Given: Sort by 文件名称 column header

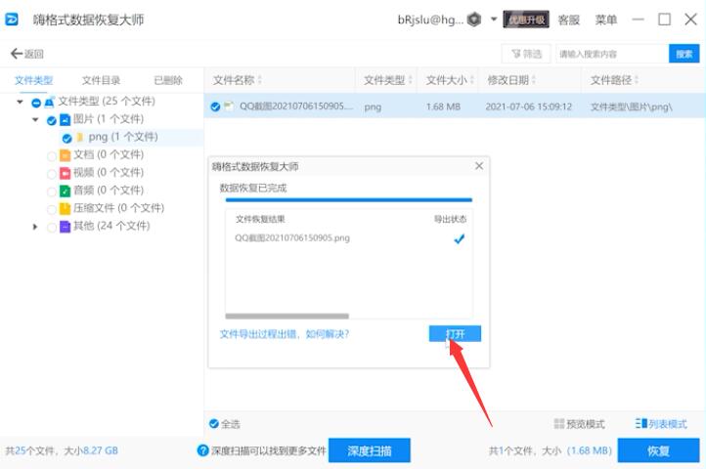Looking at the screenshot, I should pos(238,80).
